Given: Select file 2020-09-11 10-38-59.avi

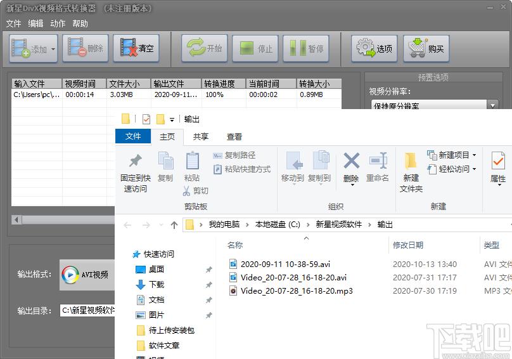Looking at the screenshot, I should click(285, 264).
